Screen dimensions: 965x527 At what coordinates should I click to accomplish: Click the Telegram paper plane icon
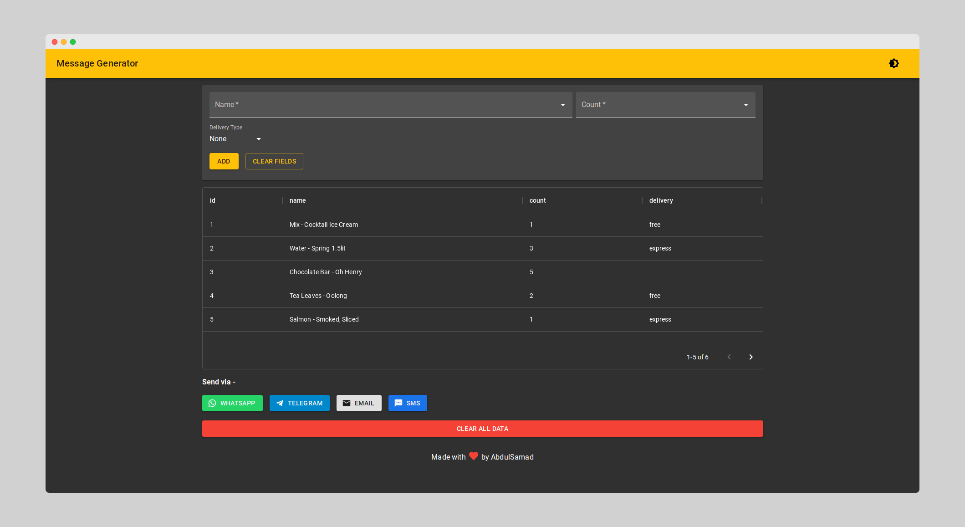click(x=280, y=403)
